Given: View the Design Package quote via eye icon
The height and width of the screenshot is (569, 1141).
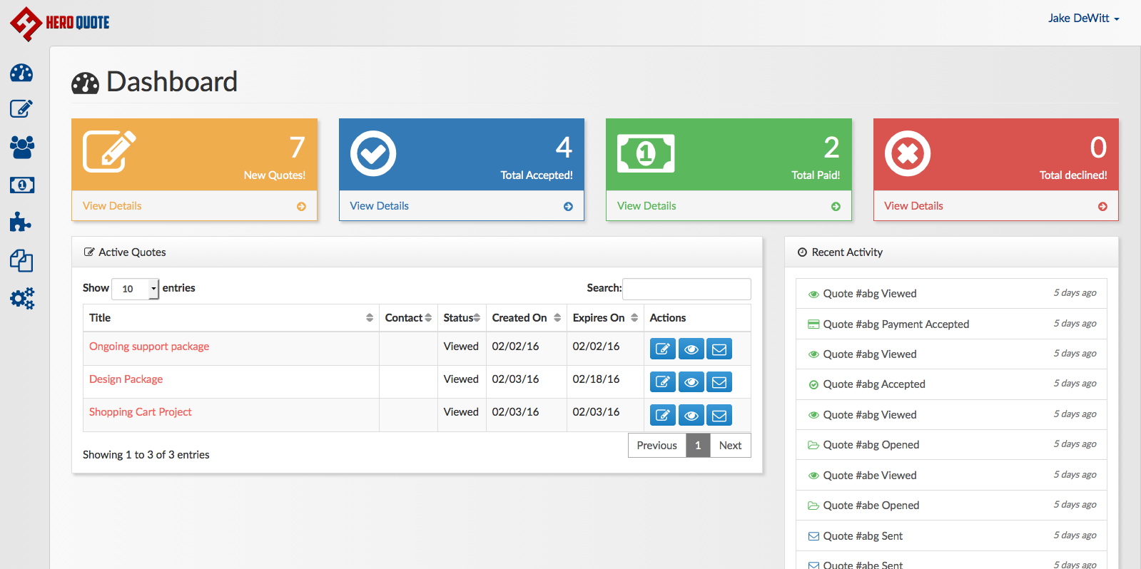Looking at the screenshot, I should pos(691,382).
